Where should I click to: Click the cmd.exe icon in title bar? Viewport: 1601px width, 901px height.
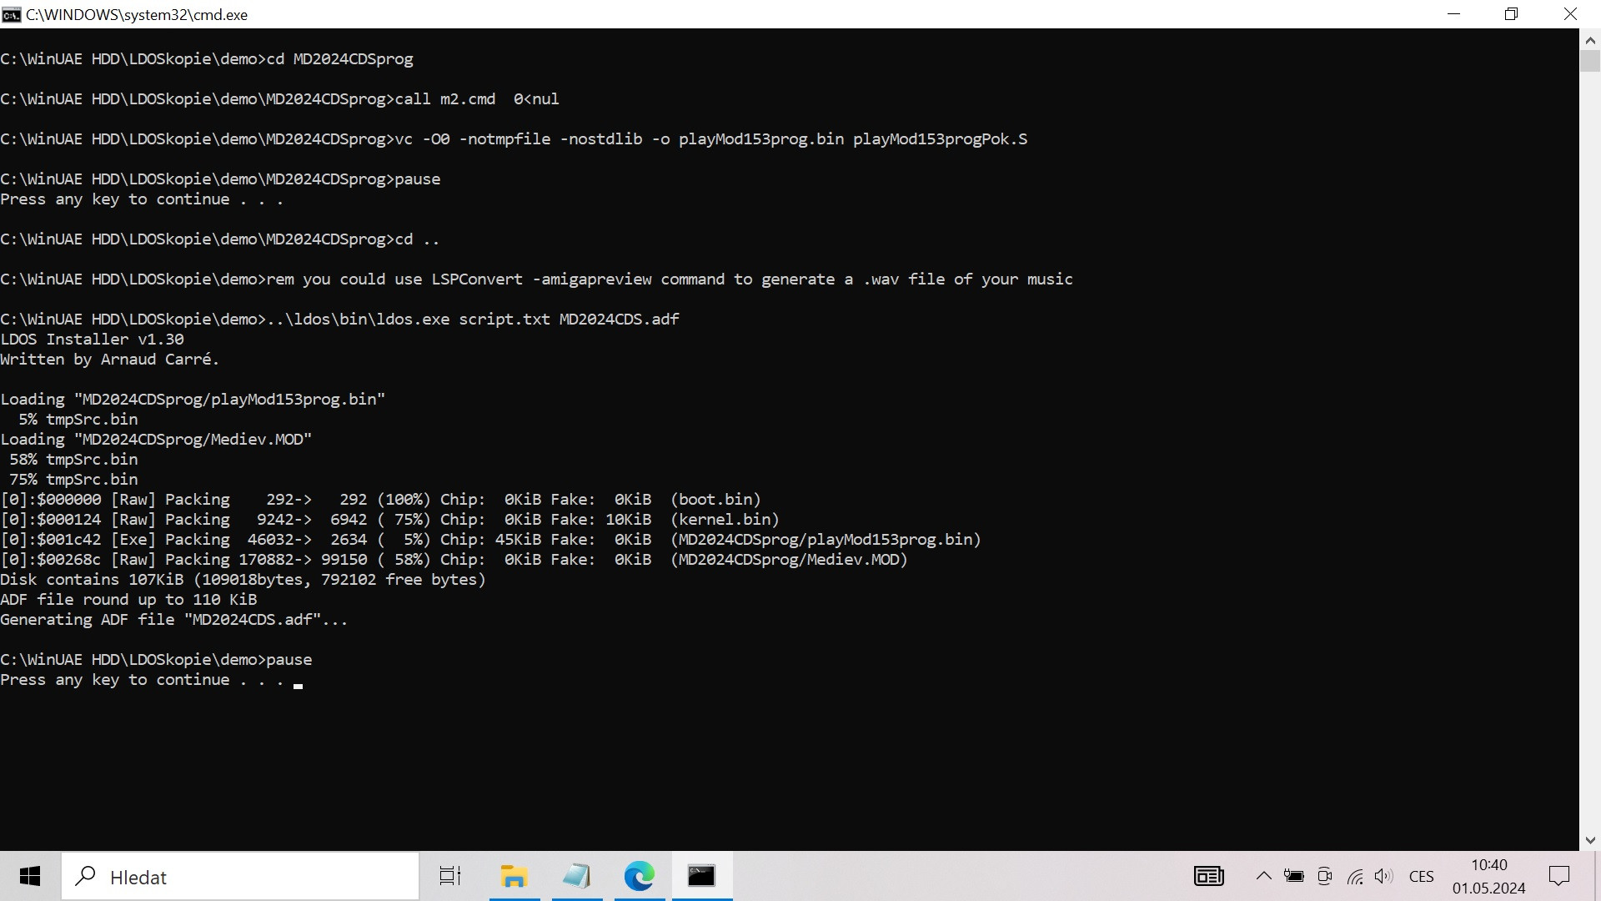(12, 14)
